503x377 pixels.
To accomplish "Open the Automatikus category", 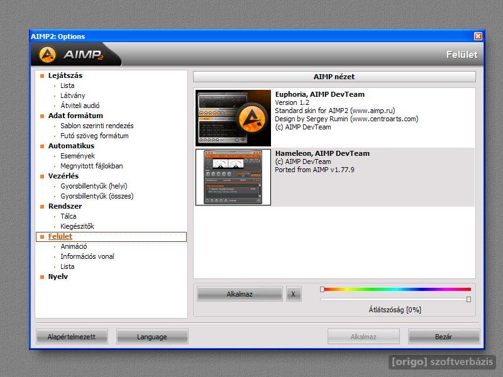I will (x=71, y=146).
